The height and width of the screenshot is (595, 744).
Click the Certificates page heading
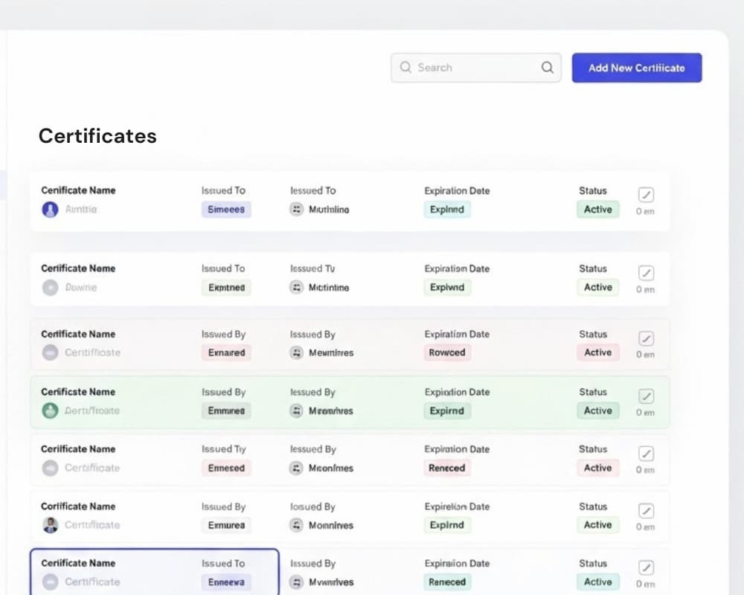(97, 136)
